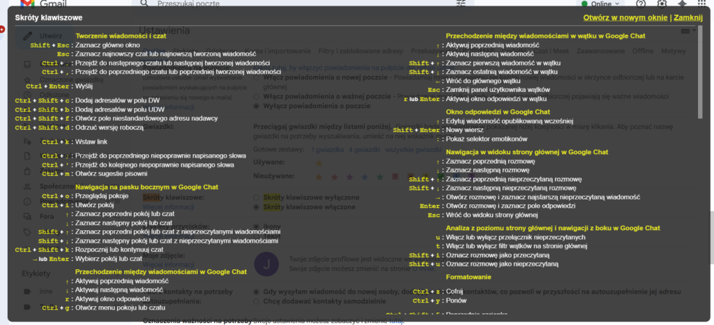Click 'Aktywuj okno odpowiedzi w wątku' row
Viewport: 714px width, 325px height.
pos(496,98)
